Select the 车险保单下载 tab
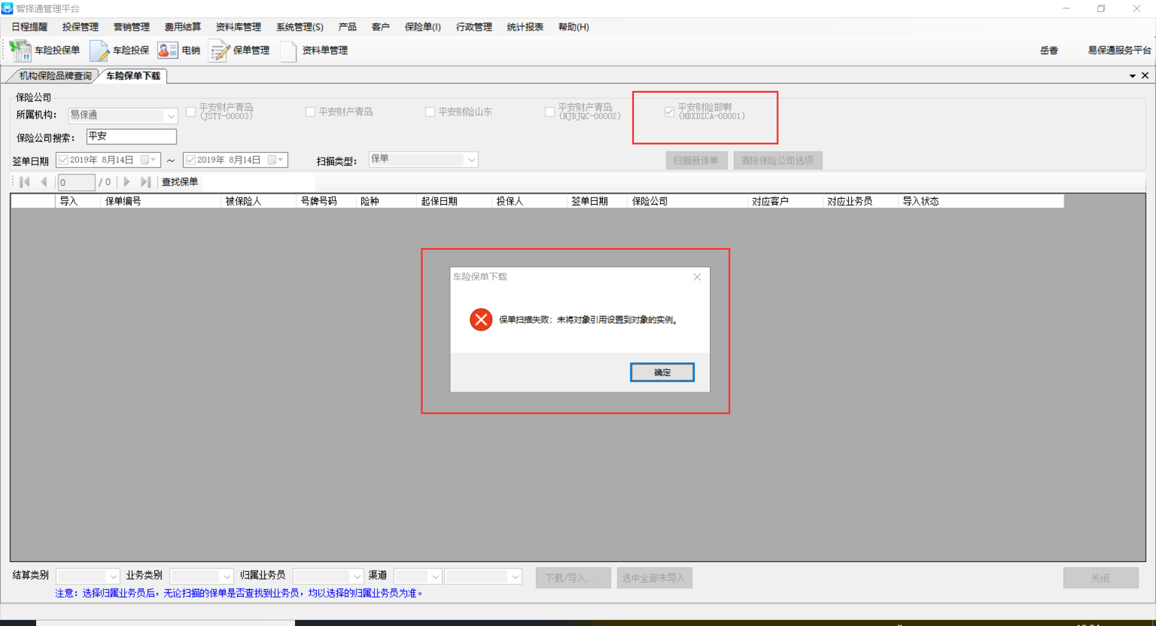 (x=133, y=76)
